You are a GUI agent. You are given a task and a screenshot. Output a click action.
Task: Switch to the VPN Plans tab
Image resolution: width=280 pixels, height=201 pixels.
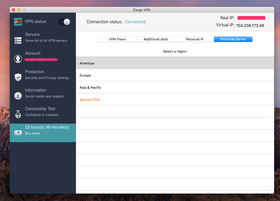tap(117, 39)
